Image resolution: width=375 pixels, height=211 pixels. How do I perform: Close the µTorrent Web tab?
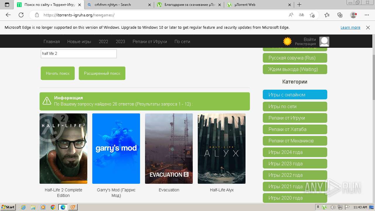[x=290, y=5]
